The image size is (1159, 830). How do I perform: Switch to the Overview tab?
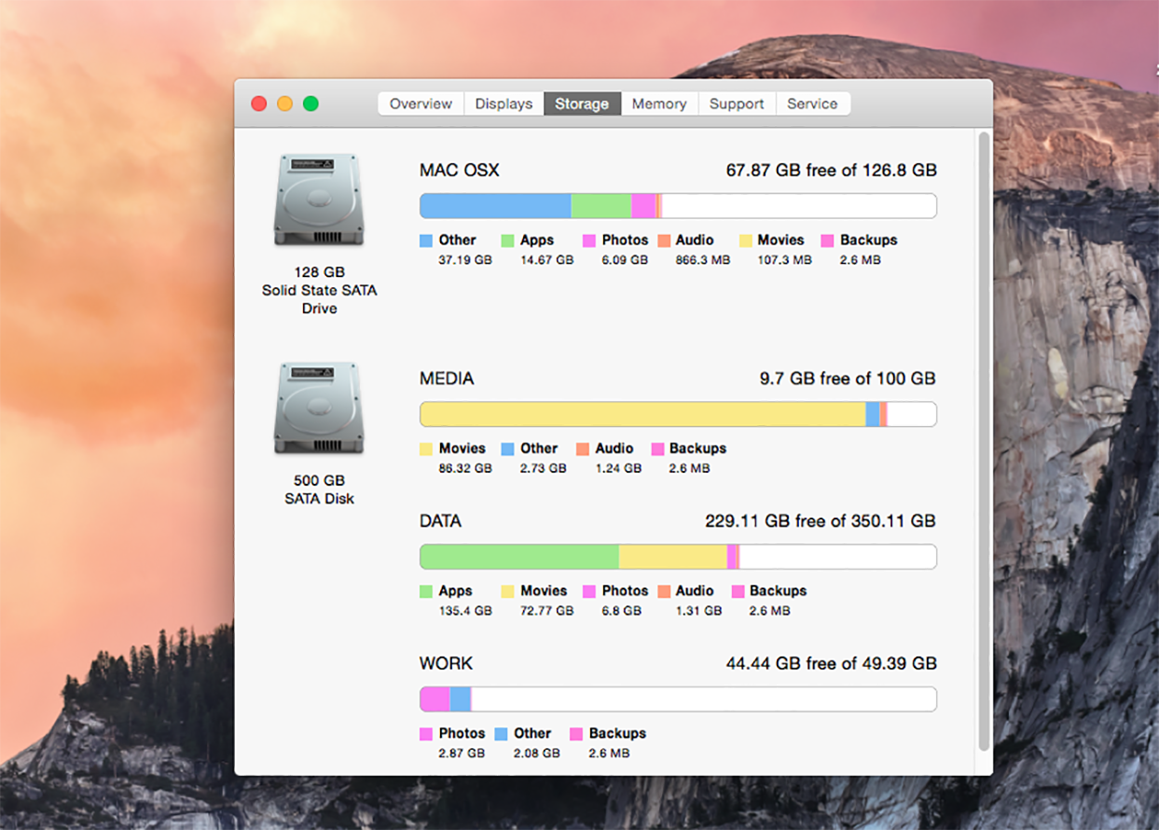coord(421,104)
